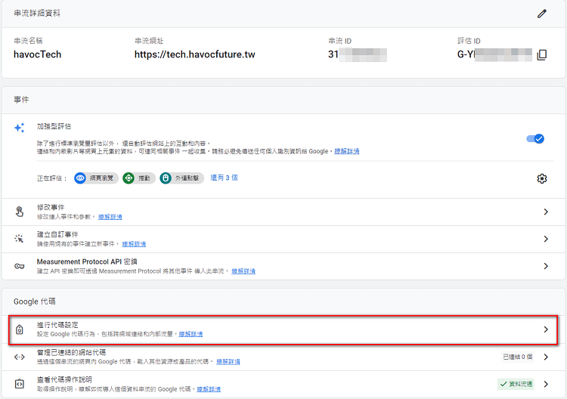Click 瞭解詳情 link under 建立自訂事件
The width and height of the screenshot is (567, 399).
pos(134,244)
